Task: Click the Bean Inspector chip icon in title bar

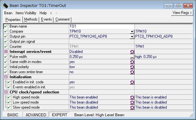Action: coord(5,6)
